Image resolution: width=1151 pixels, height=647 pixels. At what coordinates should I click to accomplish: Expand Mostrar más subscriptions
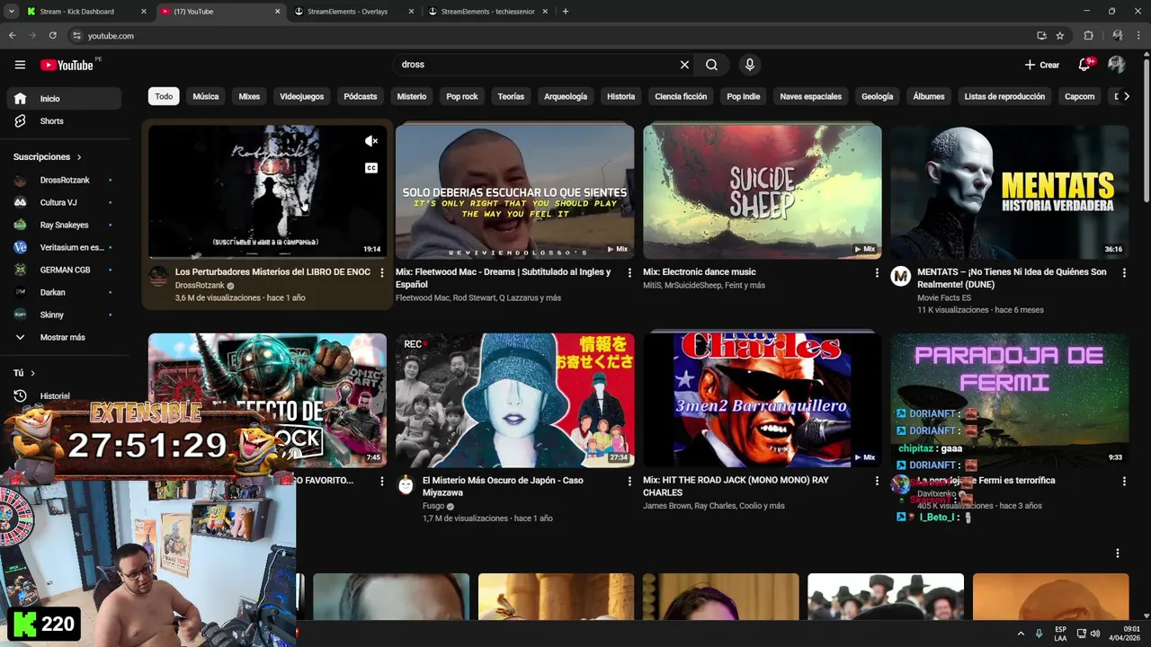click(x=63, y=337)
